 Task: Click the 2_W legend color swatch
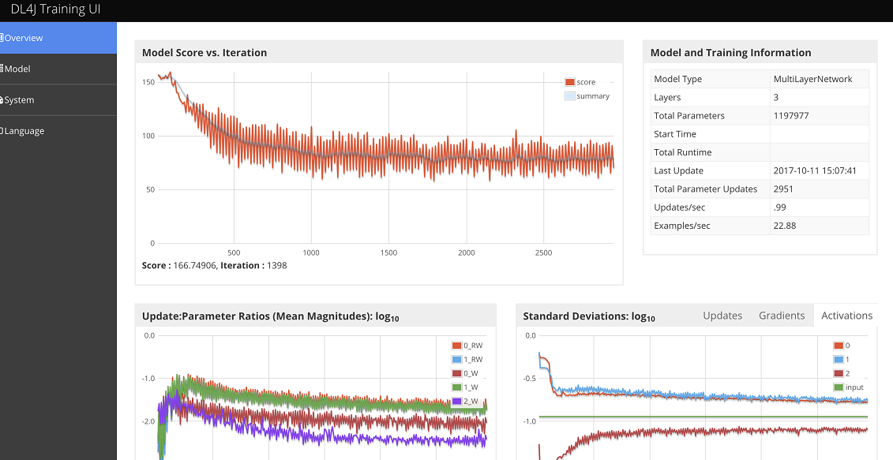(456, 402)
